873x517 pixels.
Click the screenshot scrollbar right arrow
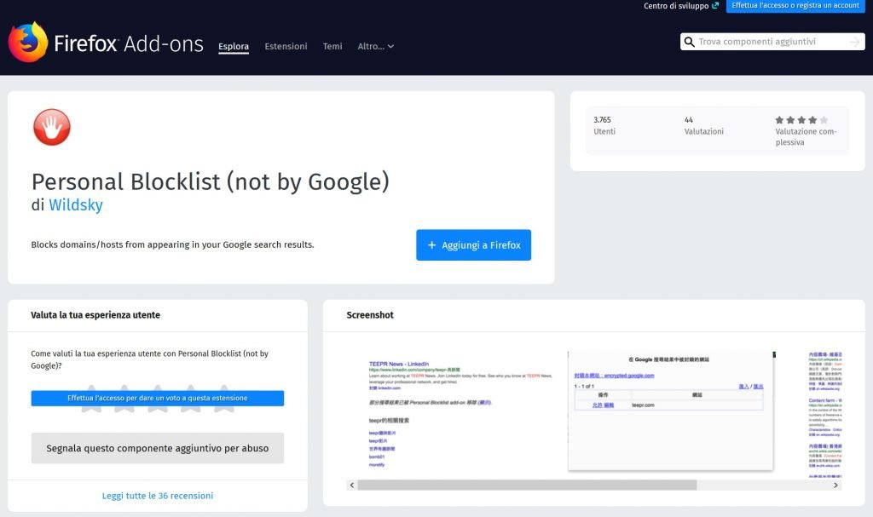(835, 485)
